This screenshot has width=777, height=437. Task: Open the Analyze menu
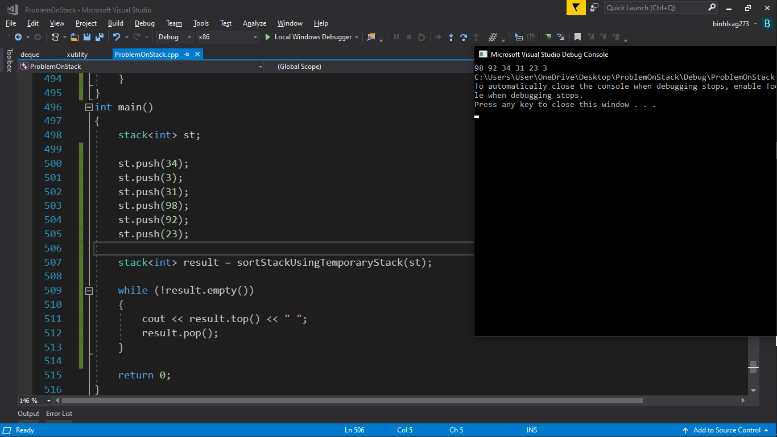tap(254, 23)
